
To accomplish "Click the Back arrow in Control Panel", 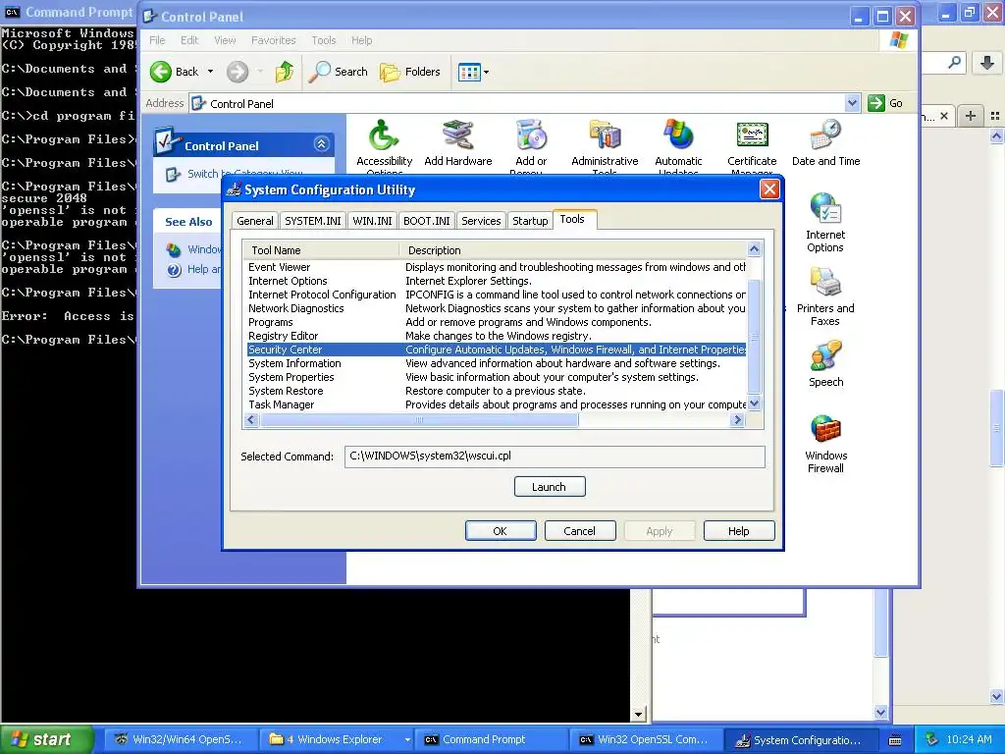I will (x=161, y=72).
